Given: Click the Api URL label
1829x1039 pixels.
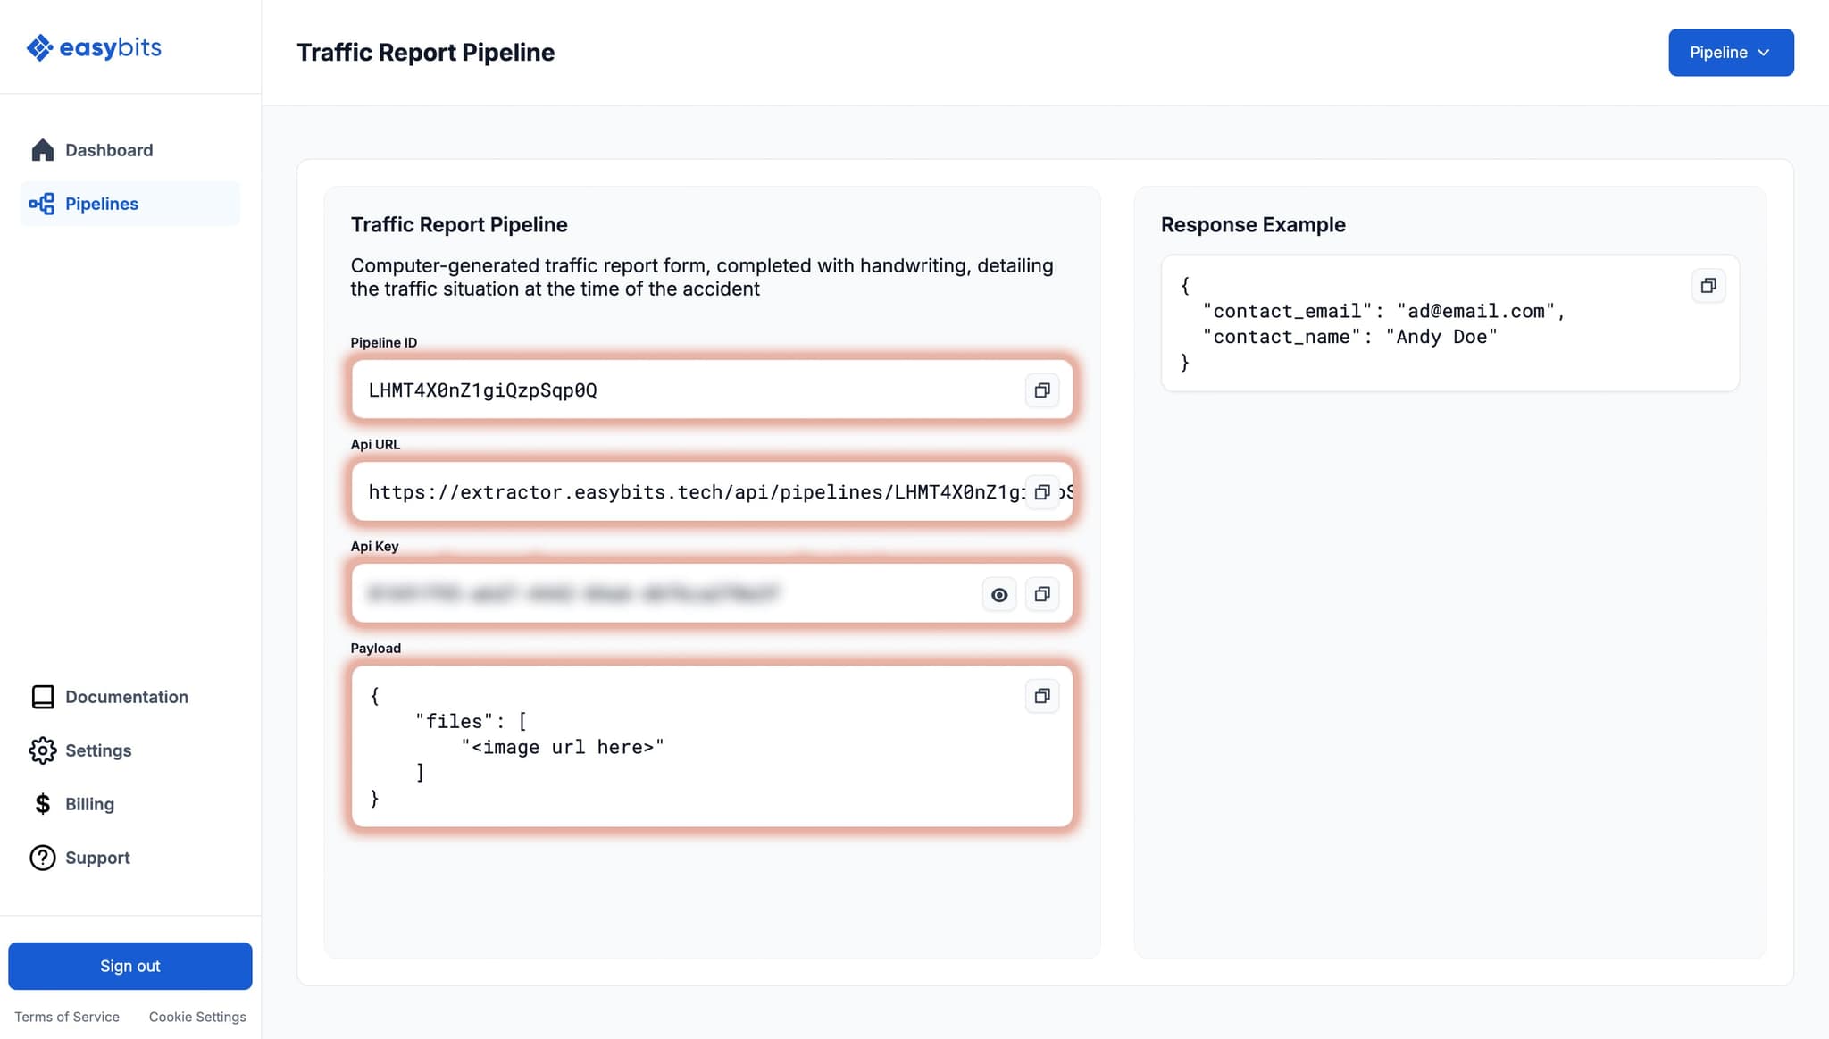Looking at the screenshot, I should coord(375,444).
